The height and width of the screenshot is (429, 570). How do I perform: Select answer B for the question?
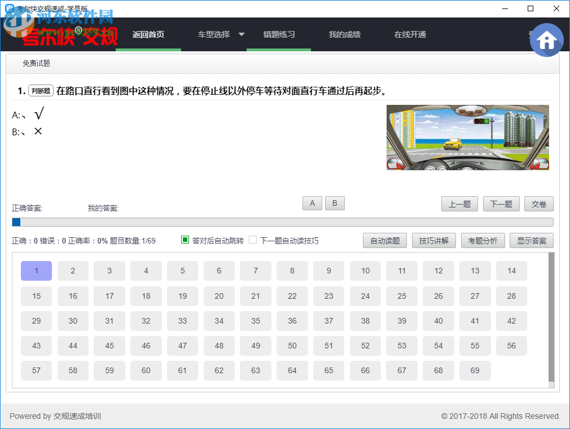335,203
